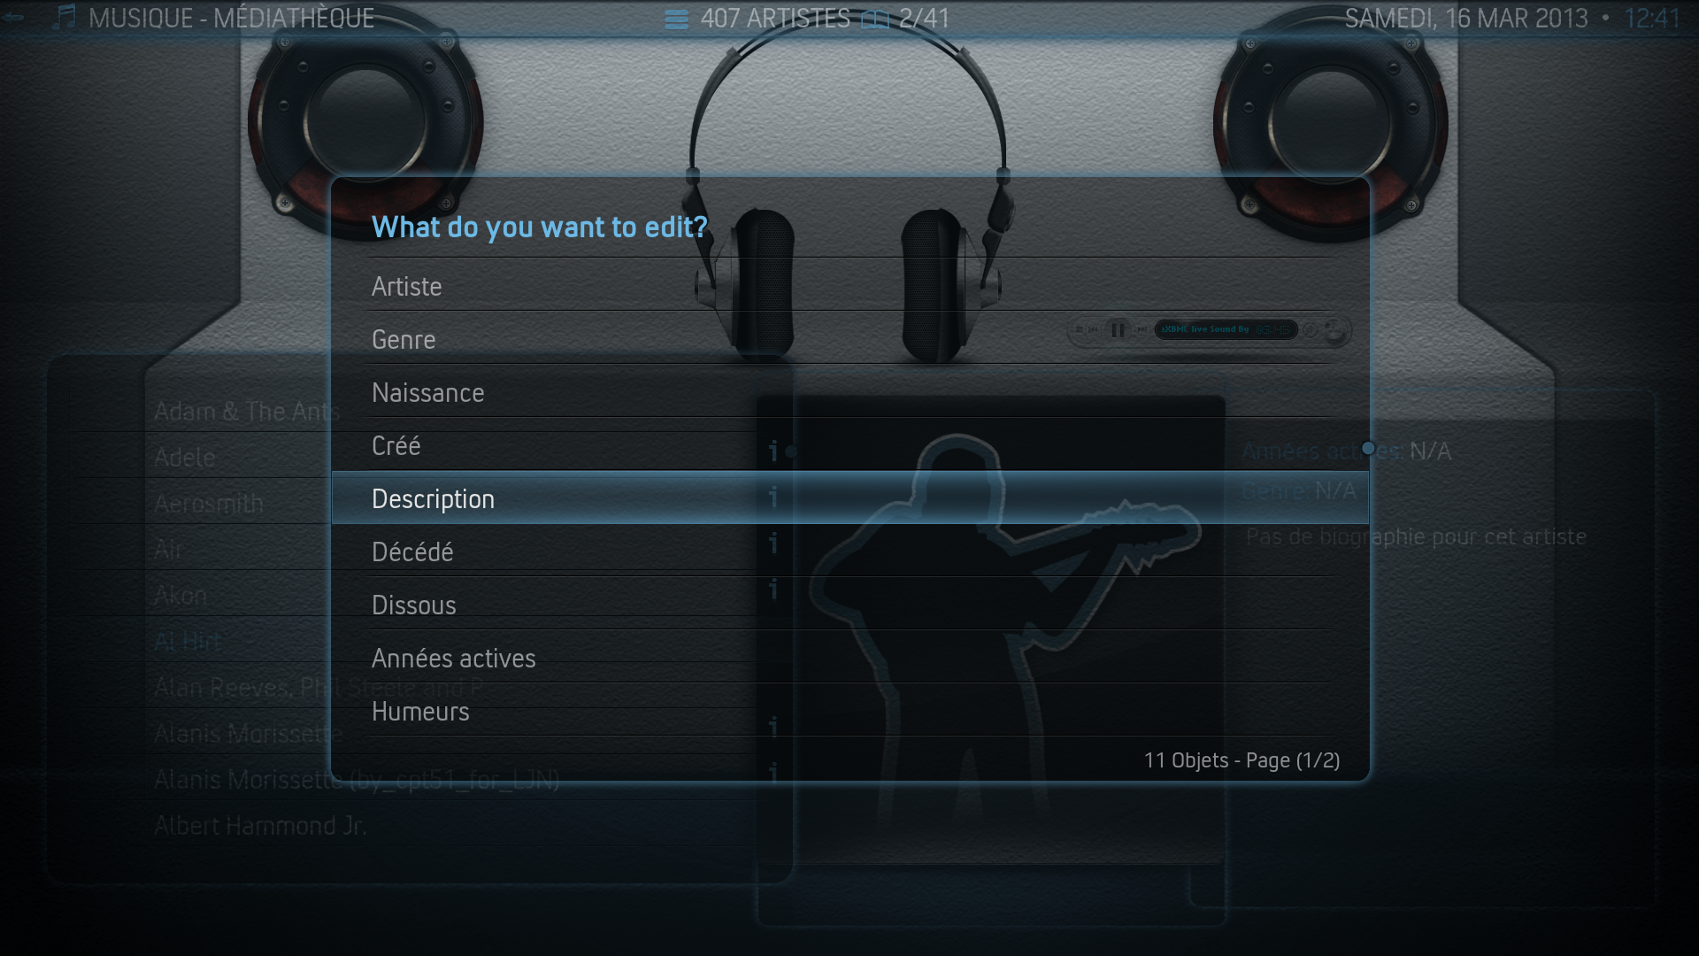Click the scrollbar nub beside Années actives
This screenshot has height=956, width=1699.
(x=1368, y=449)
